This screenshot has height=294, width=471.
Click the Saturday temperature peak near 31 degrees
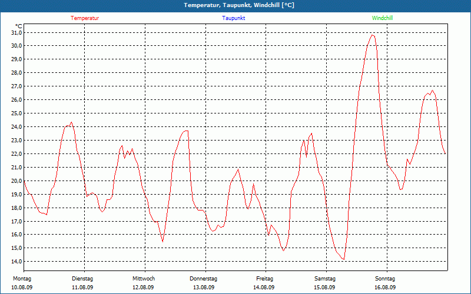click(373, 35)
